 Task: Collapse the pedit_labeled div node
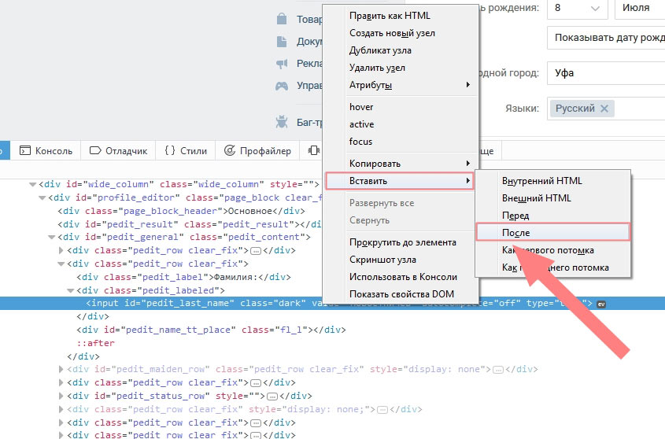pyautogui.click(x=71, y=290)
